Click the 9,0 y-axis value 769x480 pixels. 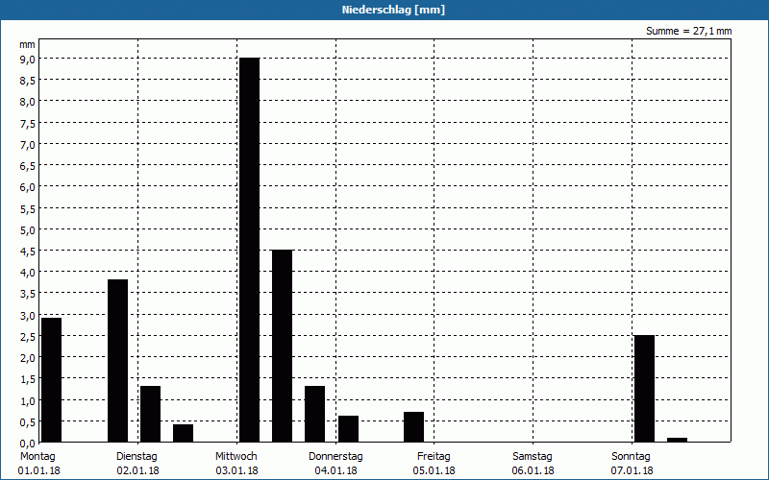coord(28,60)
